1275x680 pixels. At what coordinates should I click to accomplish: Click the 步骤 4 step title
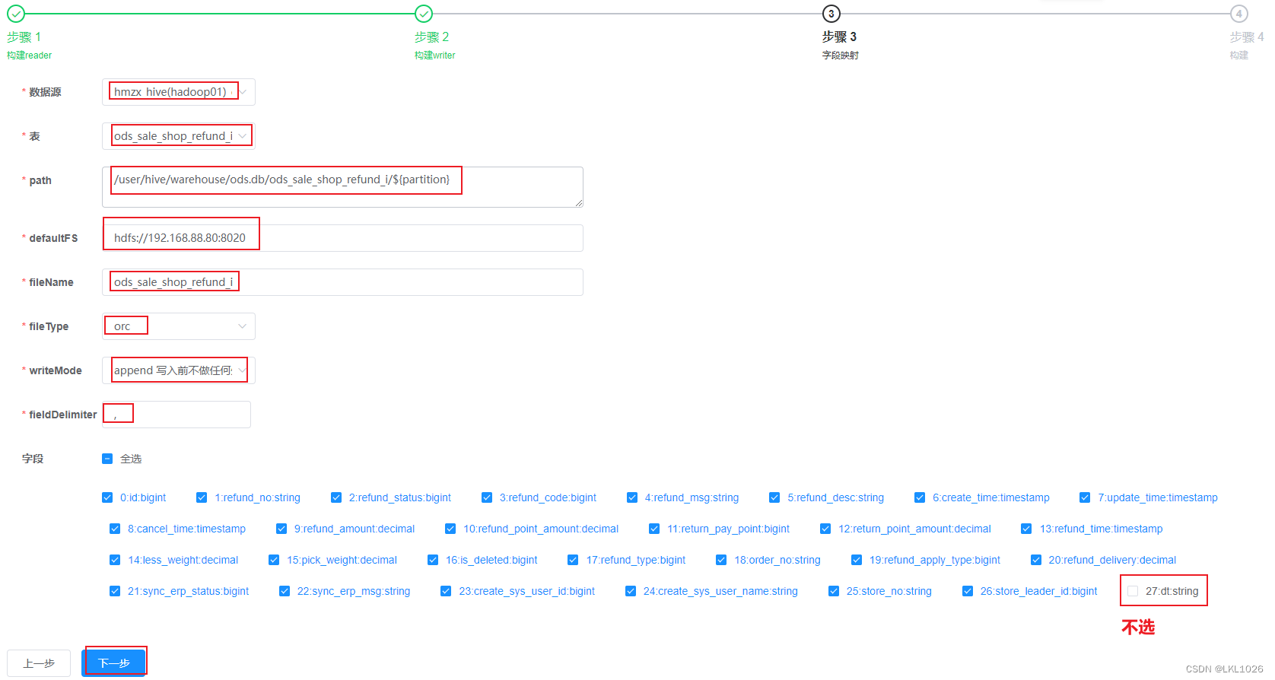click(1247, 37)
